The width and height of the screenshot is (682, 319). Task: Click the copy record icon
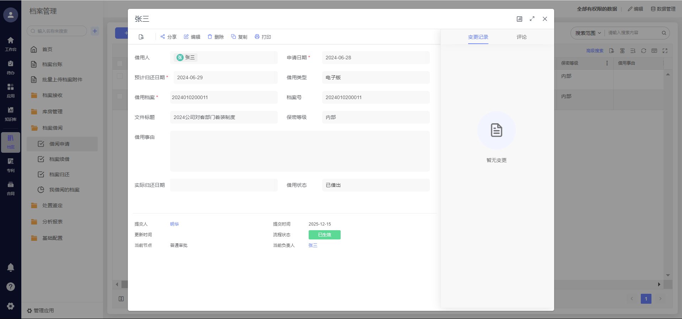point(233,37)
